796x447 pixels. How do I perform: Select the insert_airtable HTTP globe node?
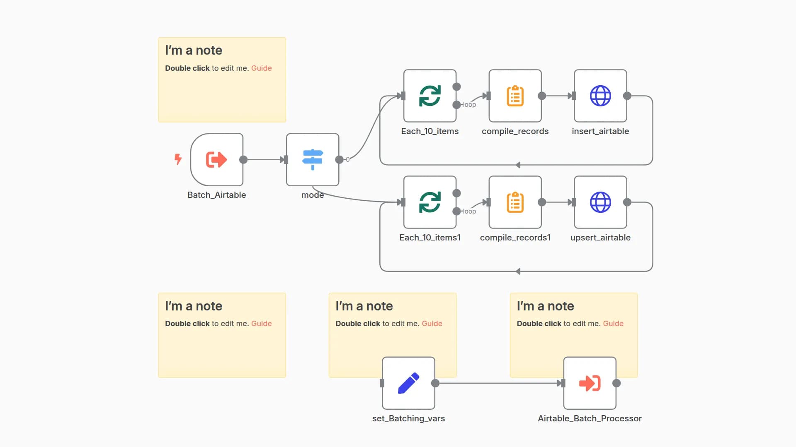(600, 96)
